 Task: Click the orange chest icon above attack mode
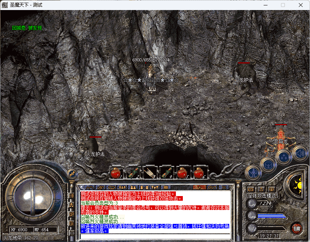pos(271,189)
